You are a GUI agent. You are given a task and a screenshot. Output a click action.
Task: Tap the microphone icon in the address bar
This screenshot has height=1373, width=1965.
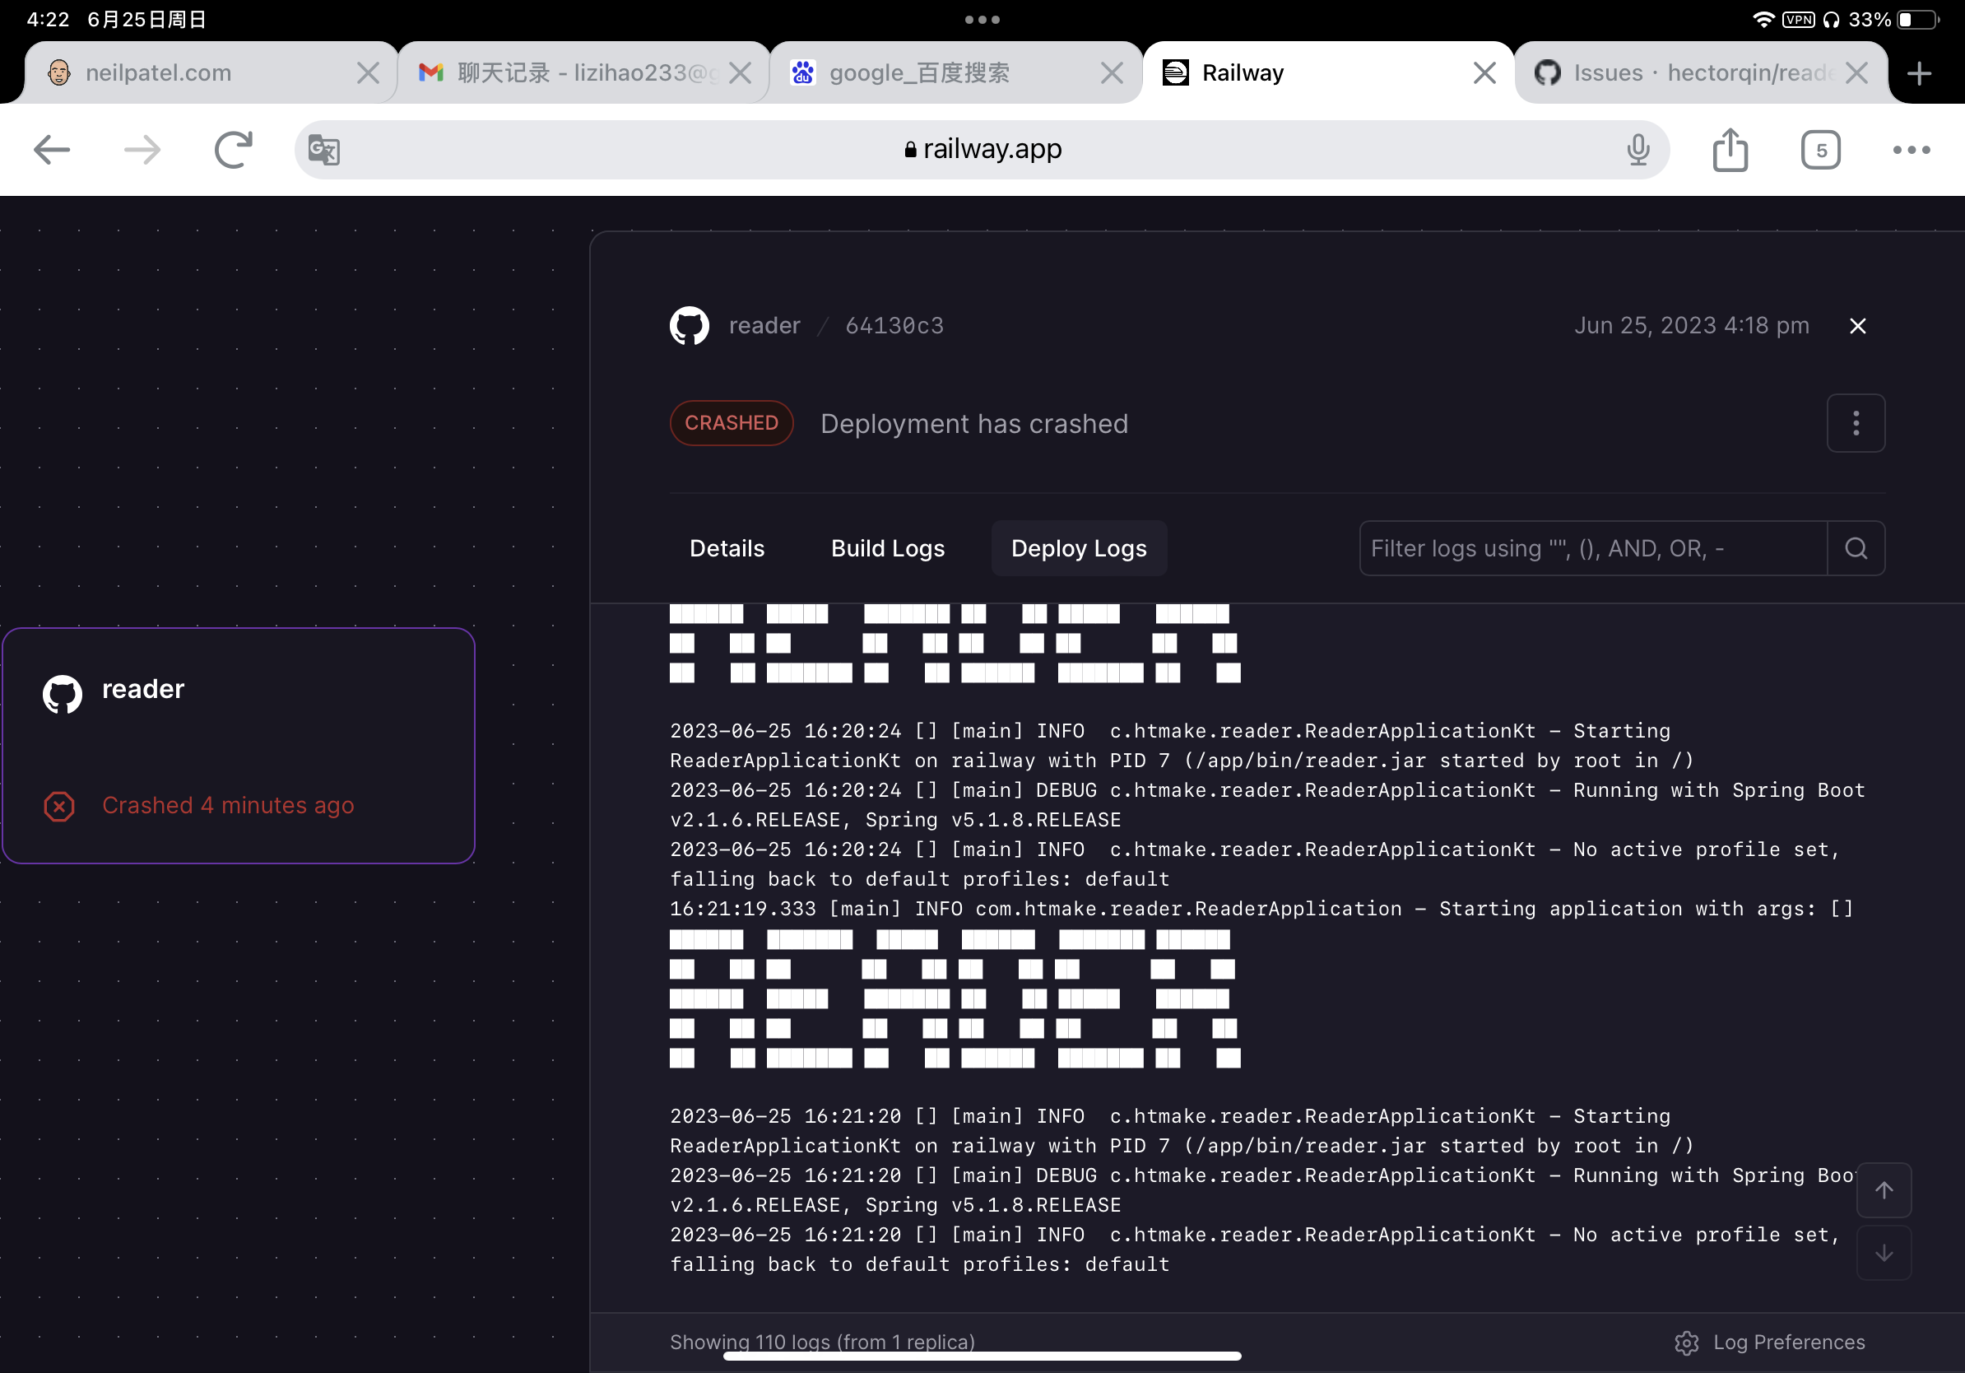click(x=1637, y=149)
